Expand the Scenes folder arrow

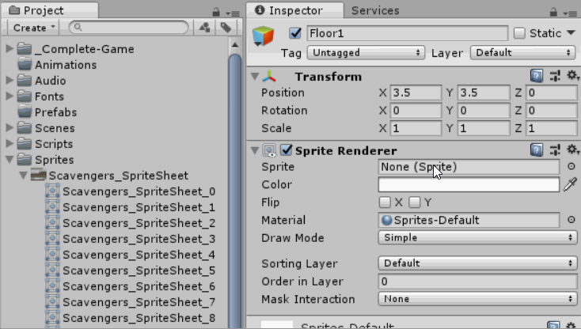[x=9, y=127]
